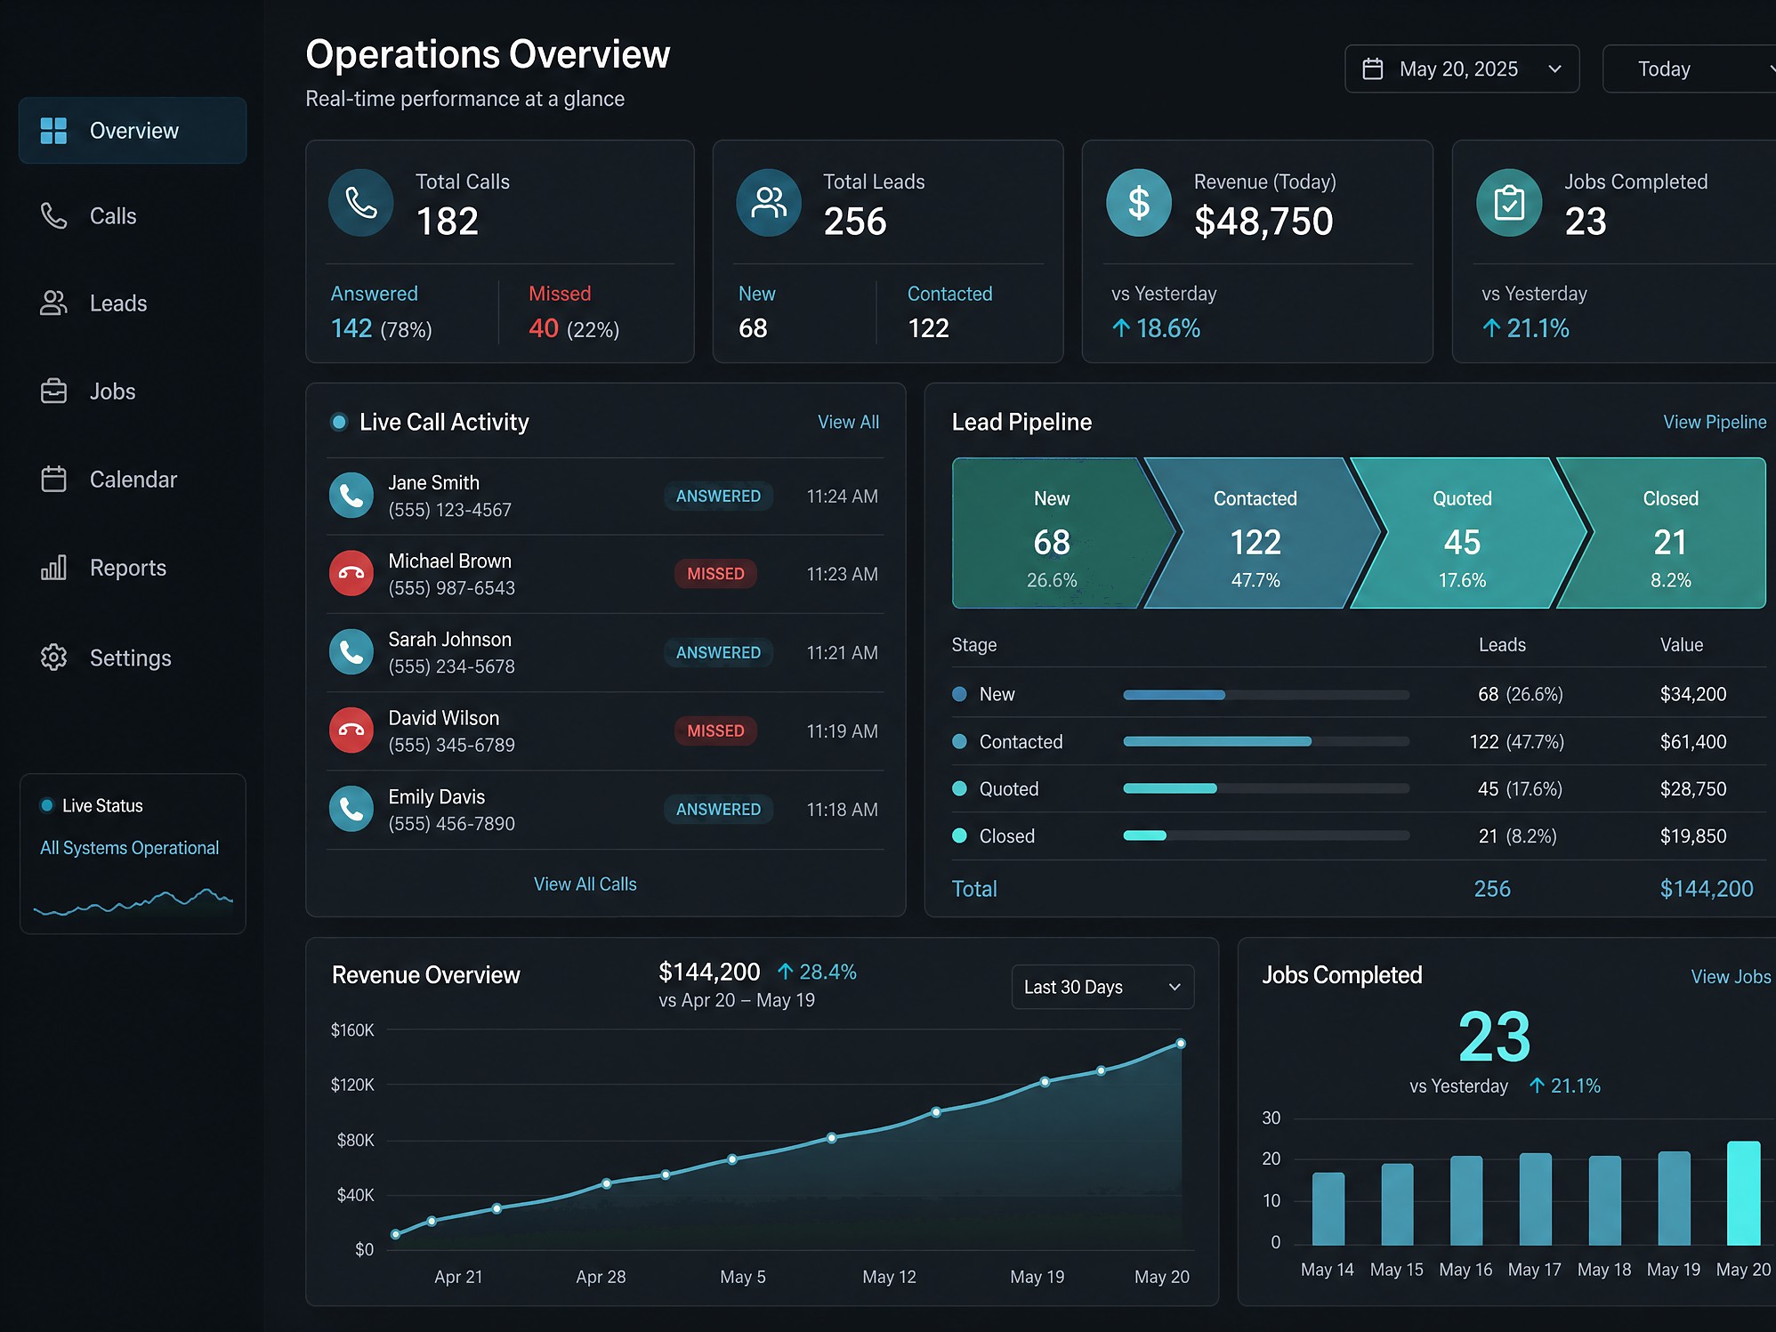Viewport: 1776px width, 1332px height.
Task: Open the May 20, 2025 date dropdown
Action: point(1462,69)
